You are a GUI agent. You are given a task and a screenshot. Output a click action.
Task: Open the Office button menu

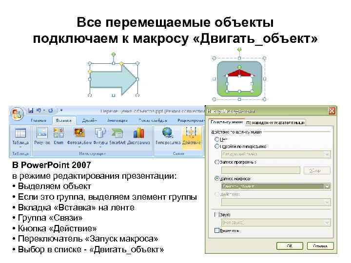click(18, 114)
